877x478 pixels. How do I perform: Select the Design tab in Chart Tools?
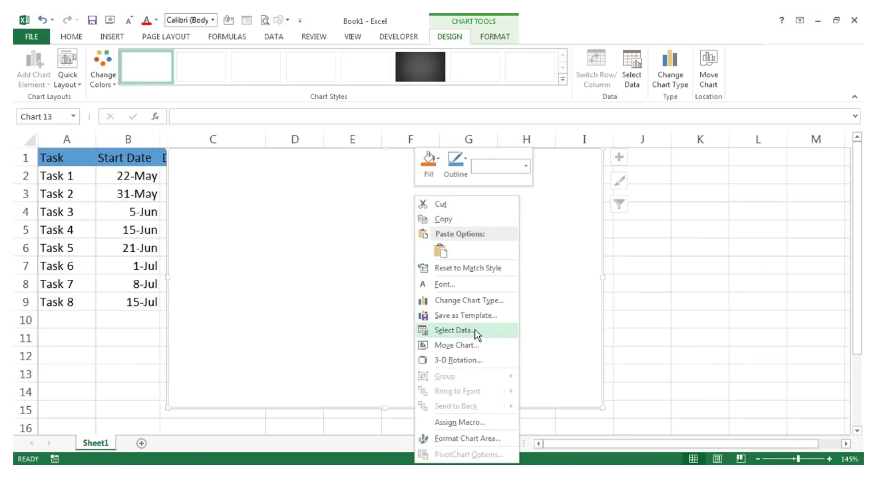click(x=450, y=36)
